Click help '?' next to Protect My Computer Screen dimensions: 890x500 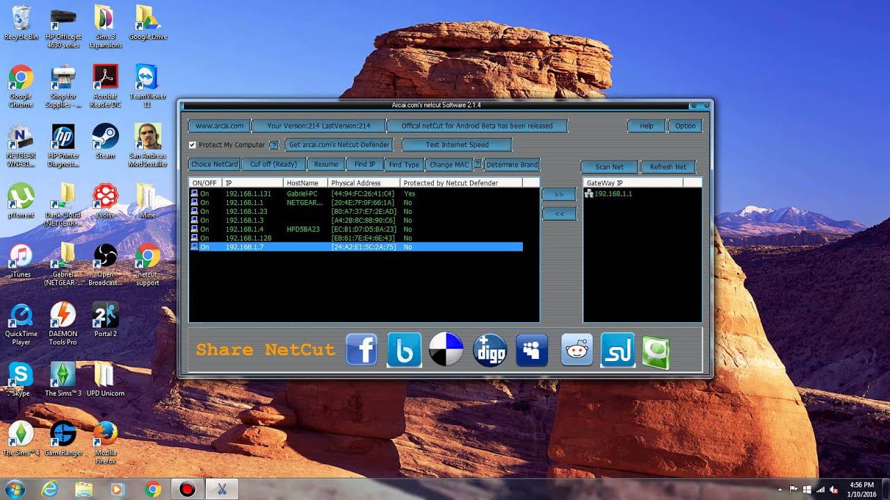pos(274,144)
